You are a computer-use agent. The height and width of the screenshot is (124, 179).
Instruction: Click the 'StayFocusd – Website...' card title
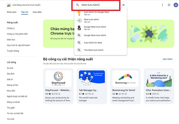[58, 90]
